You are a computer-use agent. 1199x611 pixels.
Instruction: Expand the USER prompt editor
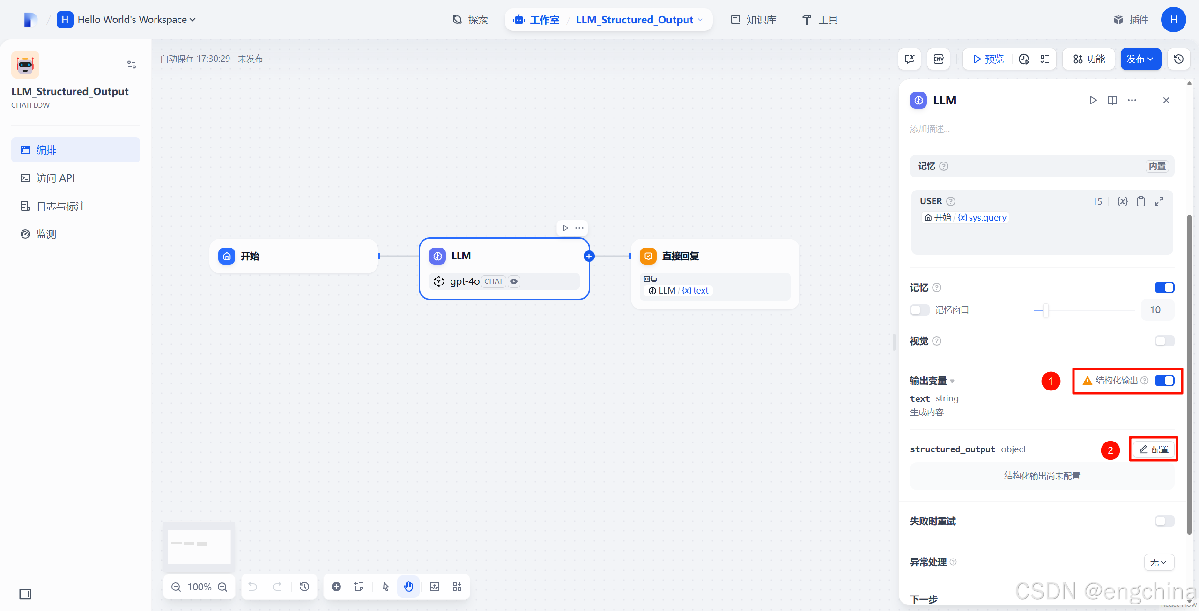coord(1159,201)
